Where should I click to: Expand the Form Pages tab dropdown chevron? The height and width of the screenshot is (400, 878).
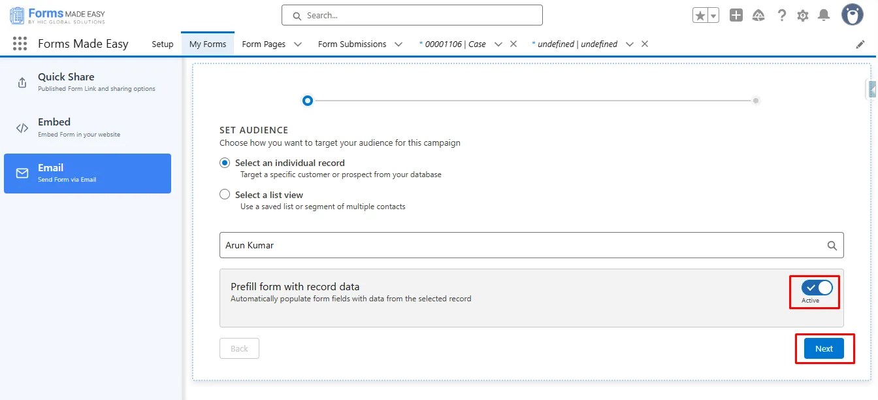298,44
